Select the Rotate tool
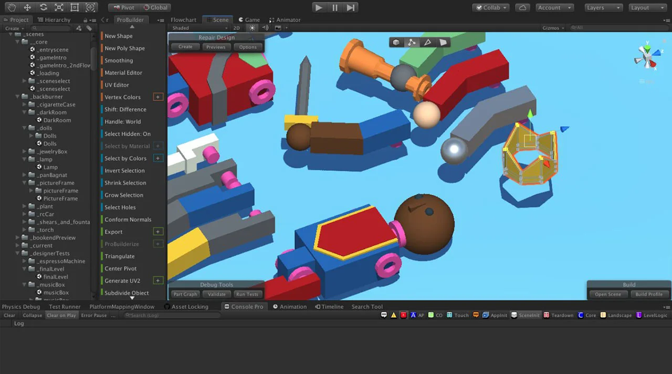This screenshot has width=672, height=374. click(43, 7)
